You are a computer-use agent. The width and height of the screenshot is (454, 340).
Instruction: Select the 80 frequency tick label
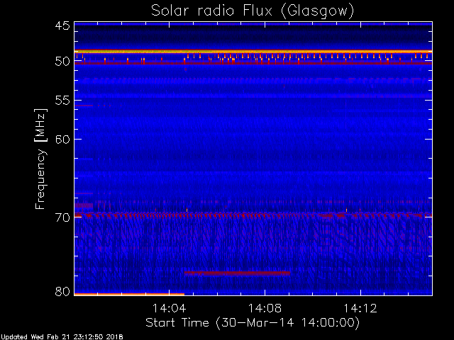click(x=62, y=291)
